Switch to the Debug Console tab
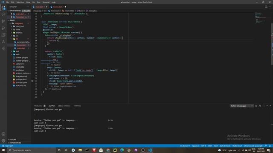The image size is (273, 153). click(x=64, y=106)
